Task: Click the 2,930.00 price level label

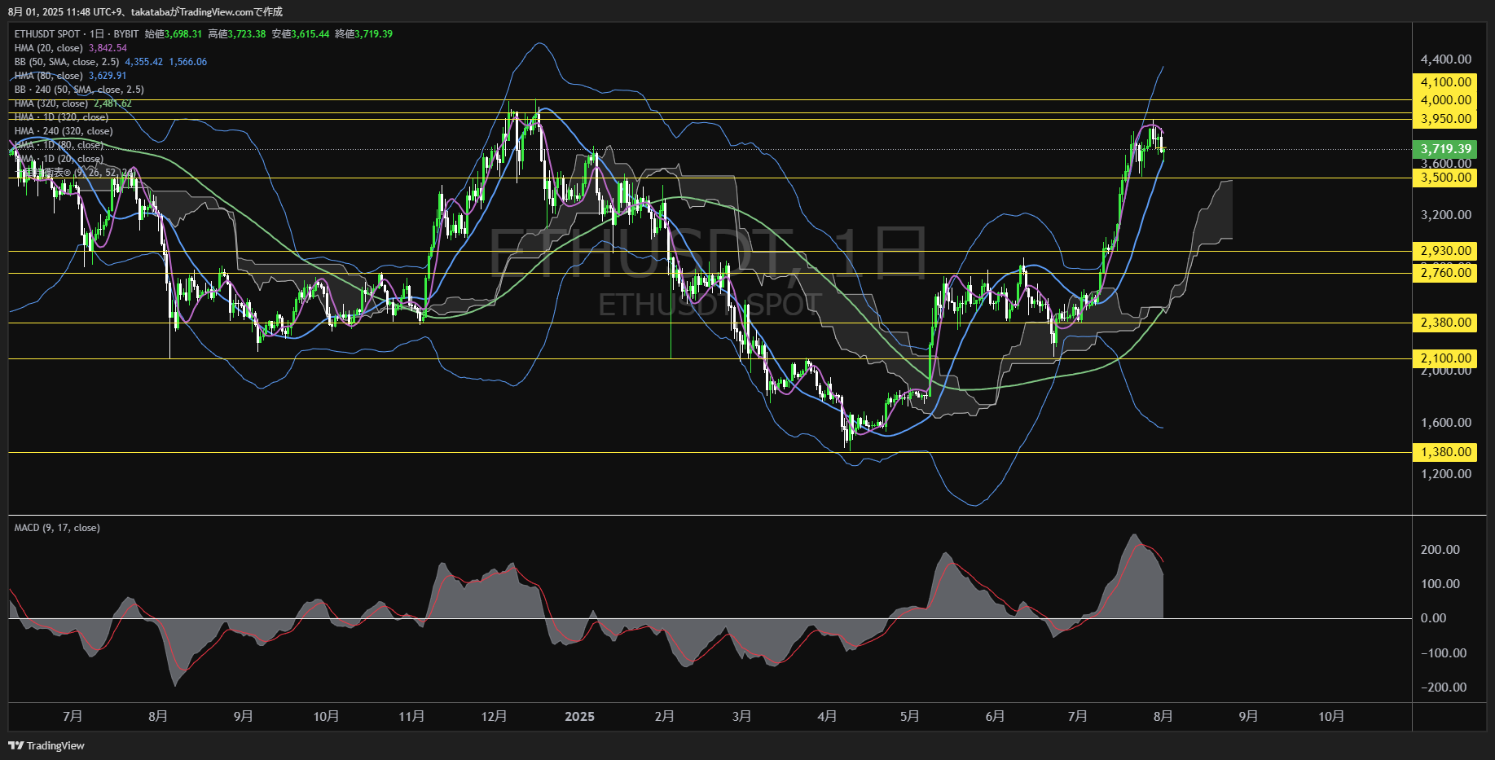Action: [1444, 251]
